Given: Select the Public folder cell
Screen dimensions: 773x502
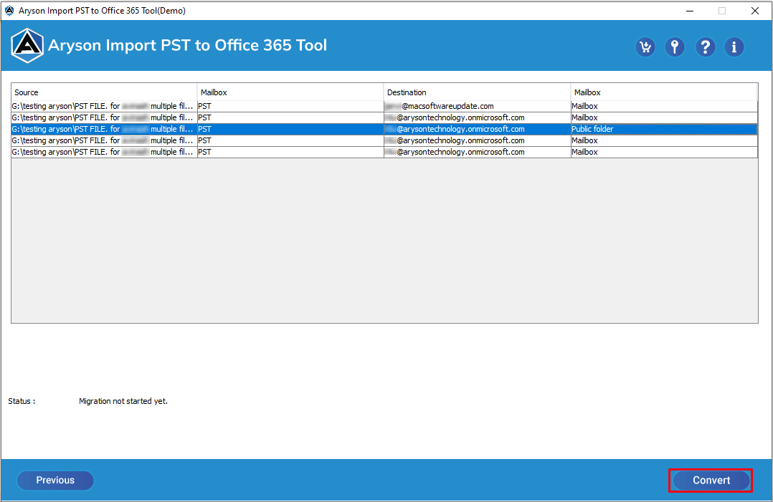Looking at the screenshot, I should pyautogui.click(x=664, y=129).
